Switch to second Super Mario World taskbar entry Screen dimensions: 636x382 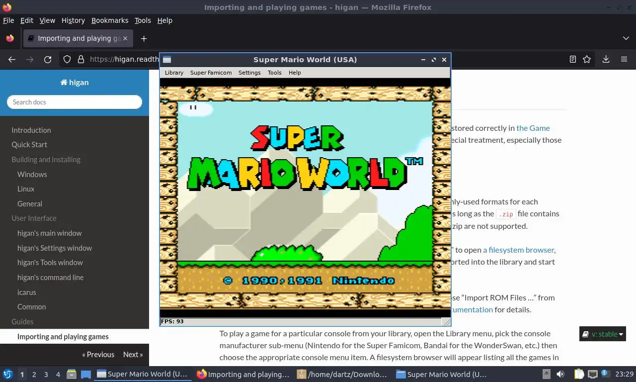click(442, 374)
